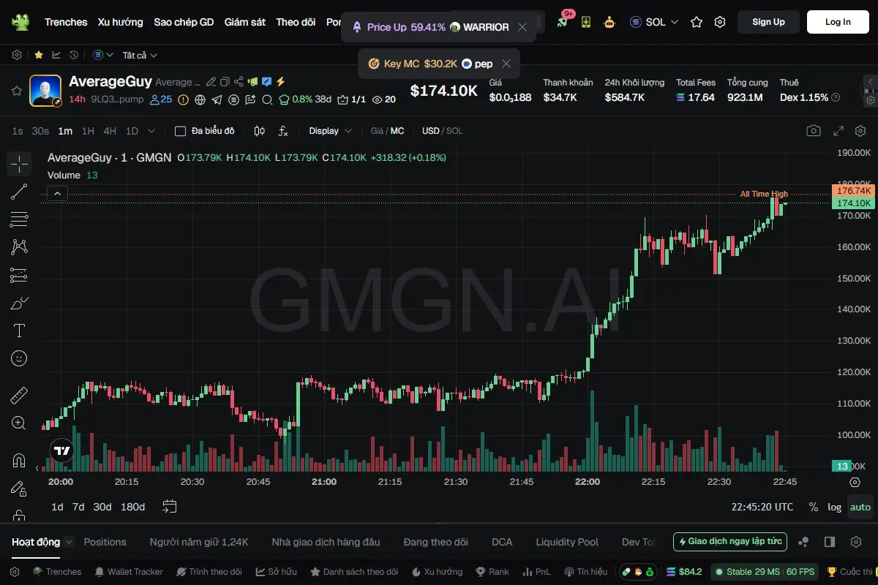This screenshot has height=585, width=878.
Task: Expand more timeframe intervals chevron
Action: (151, 131)
